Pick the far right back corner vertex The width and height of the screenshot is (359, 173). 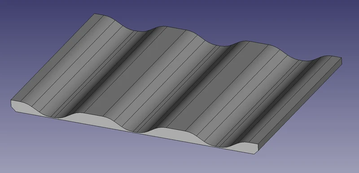pos(341,58)
